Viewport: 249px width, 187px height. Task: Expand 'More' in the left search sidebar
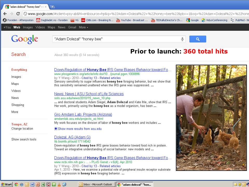point(15,112)
